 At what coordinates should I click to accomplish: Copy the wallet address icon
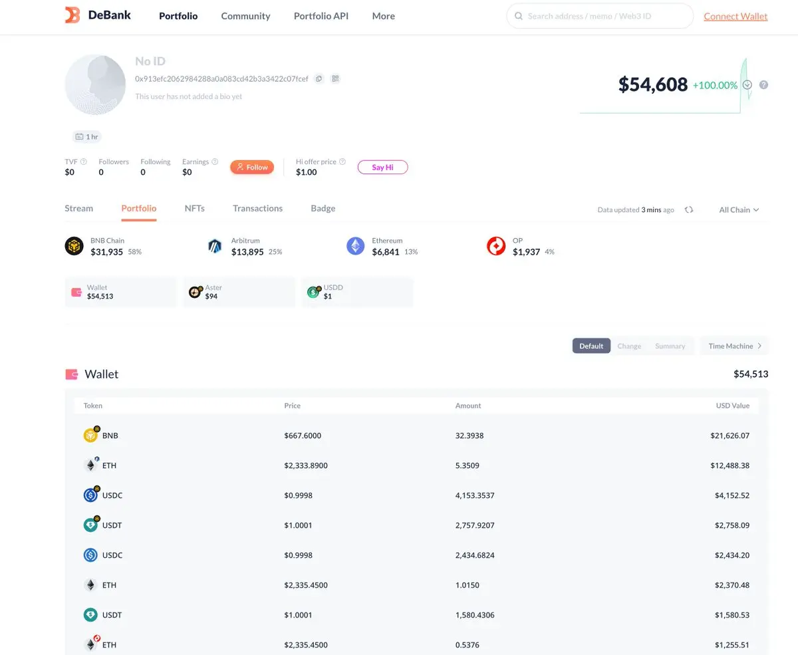tap(319, 78)
